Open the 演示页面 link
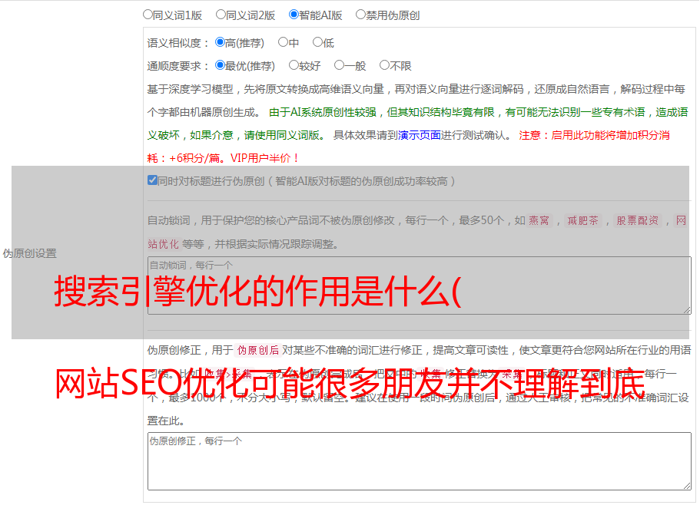The image size is (700, 505). tap(420, 135)
